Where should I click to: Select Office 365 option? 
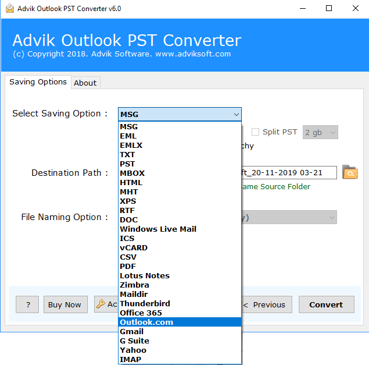click(x=180, y=313)
